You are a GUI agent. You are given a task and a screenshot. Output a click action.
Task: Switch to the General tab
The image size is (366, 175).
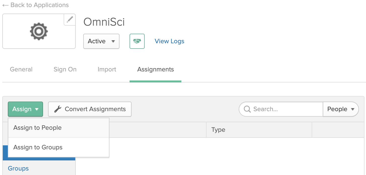coord(21,69)
